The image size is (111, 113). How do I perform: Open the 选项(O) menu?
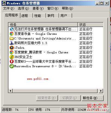click(23, 8)
